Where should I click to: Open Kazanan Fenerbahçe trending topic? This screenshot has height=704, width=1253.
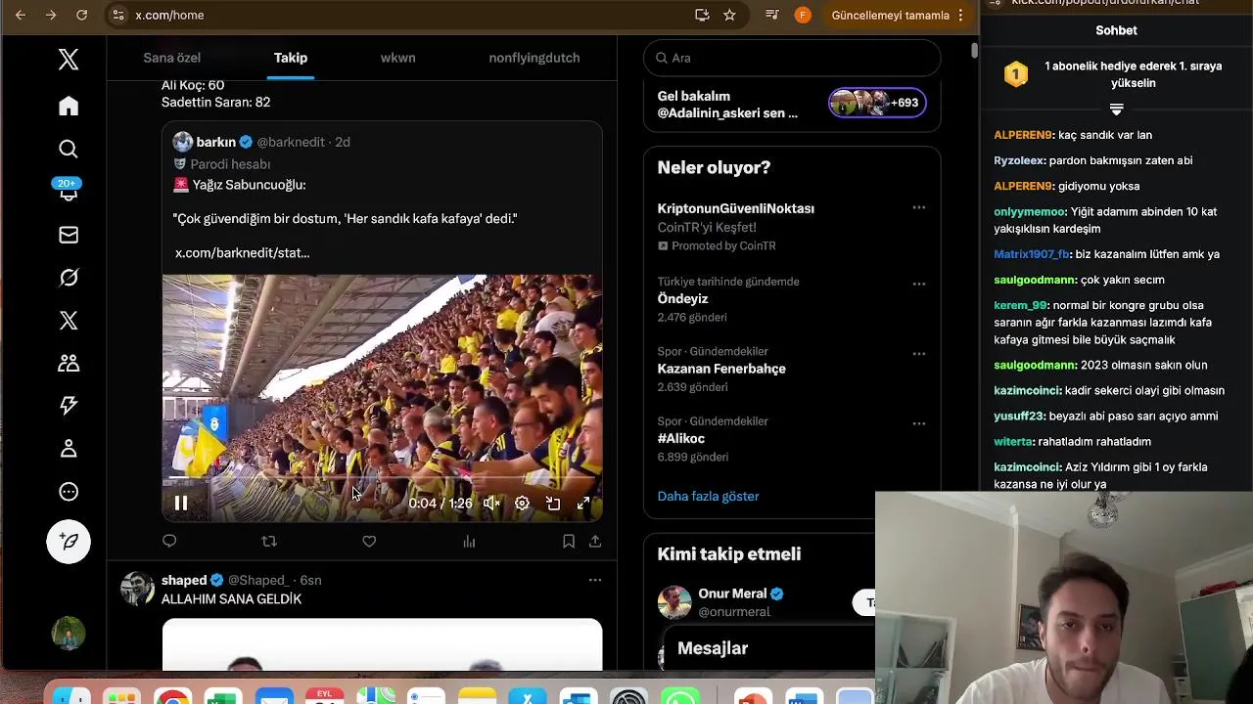(721, 369)
